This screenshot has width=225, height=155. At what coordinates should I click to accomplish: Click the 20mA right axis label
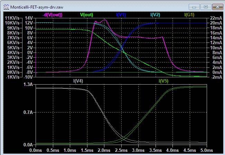(x=216, y=23)
